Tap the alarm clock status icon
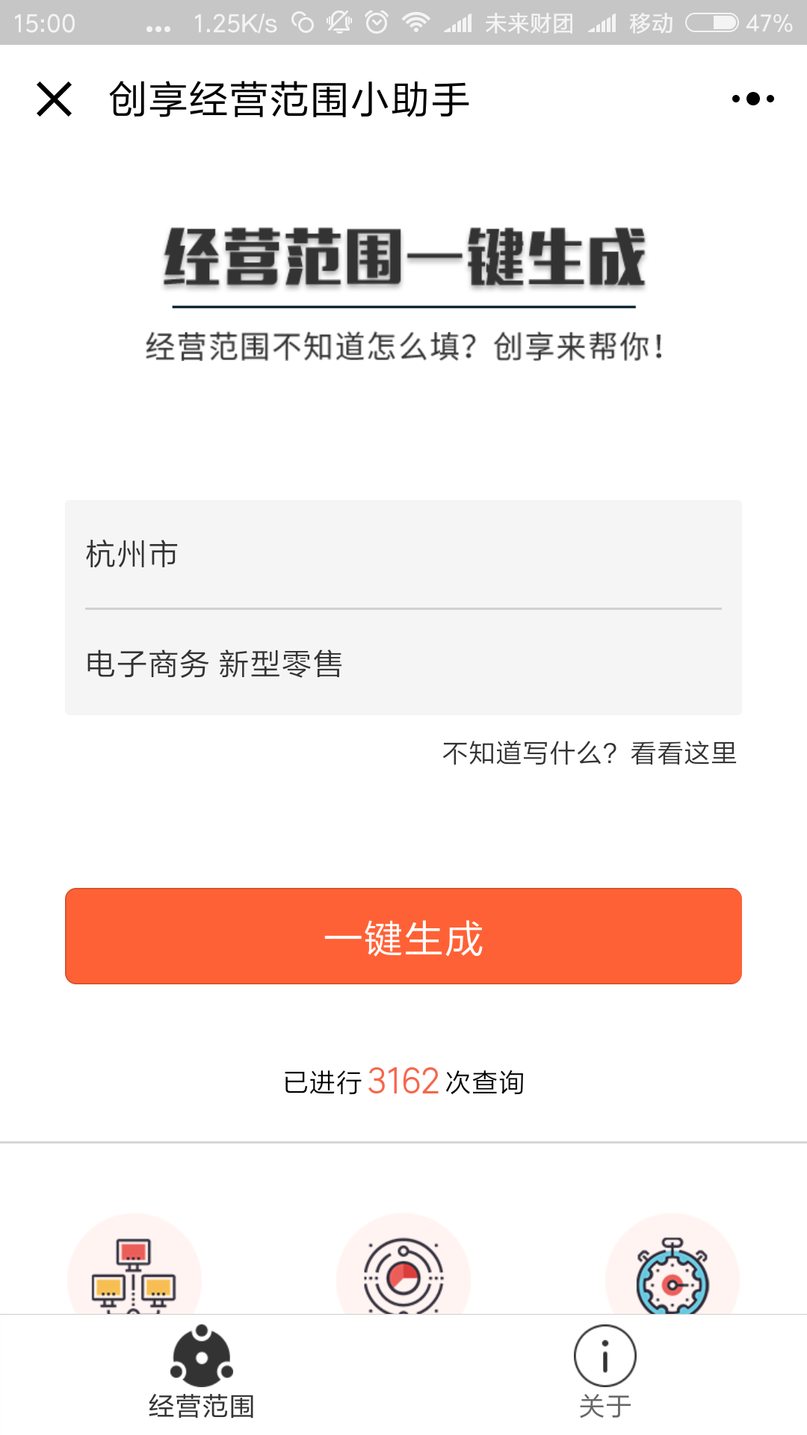The height and width of the screenshot is (1435, 807). tap(377, 22)
